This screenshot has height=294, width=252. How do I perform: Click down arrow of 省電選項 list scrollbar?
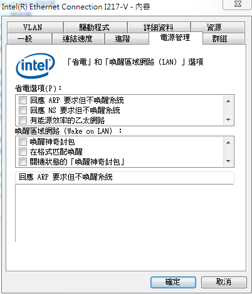click(228, 119)
